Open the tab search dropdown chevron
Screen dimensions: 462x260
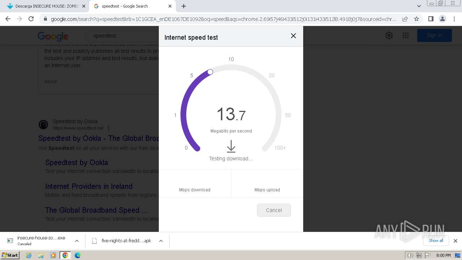(x=419, y=6)
